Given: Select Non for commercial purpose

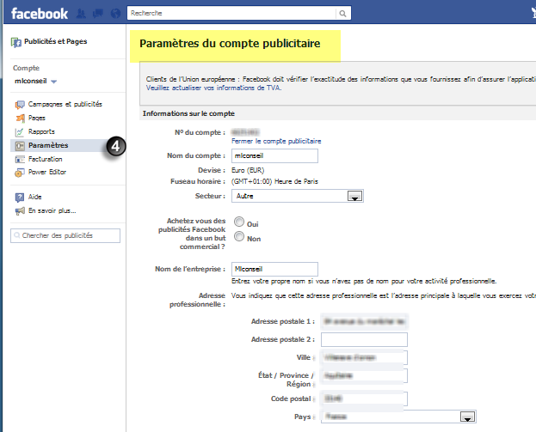Looking at the screenshot, I should (x=239, y=236).
